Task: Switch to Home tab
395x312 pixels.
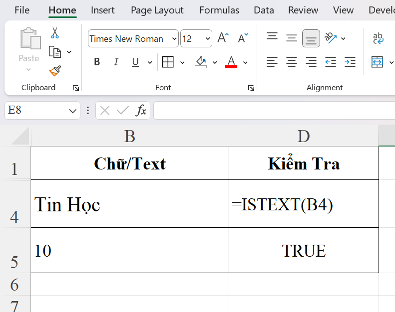Action: point(62,10)
